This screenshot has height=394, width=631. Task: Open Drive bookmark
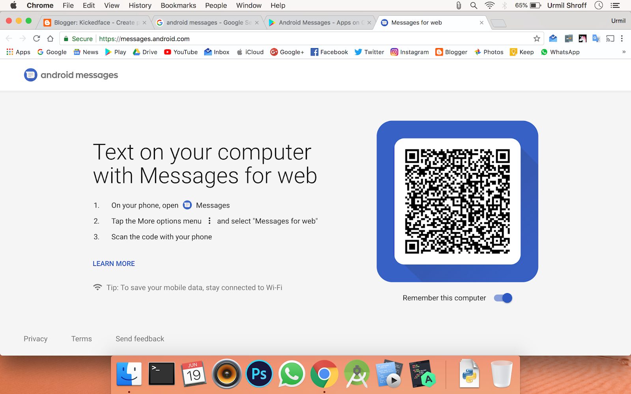[145, 52]
